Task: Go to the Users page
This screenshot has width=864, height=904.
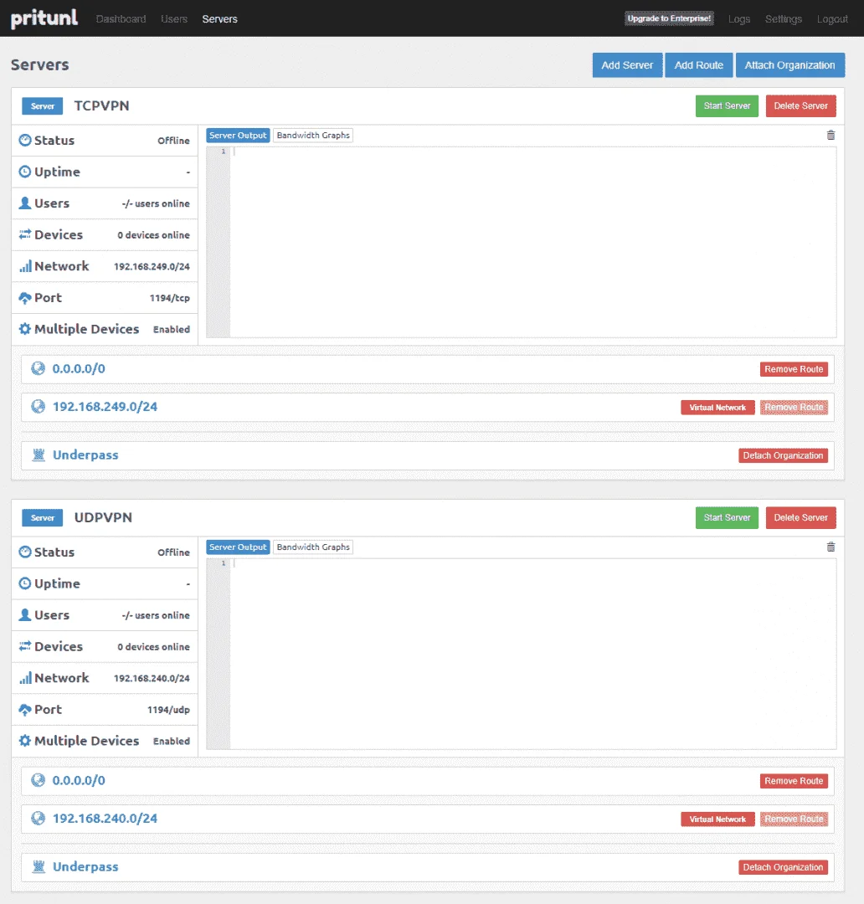Action: (173, 19)
